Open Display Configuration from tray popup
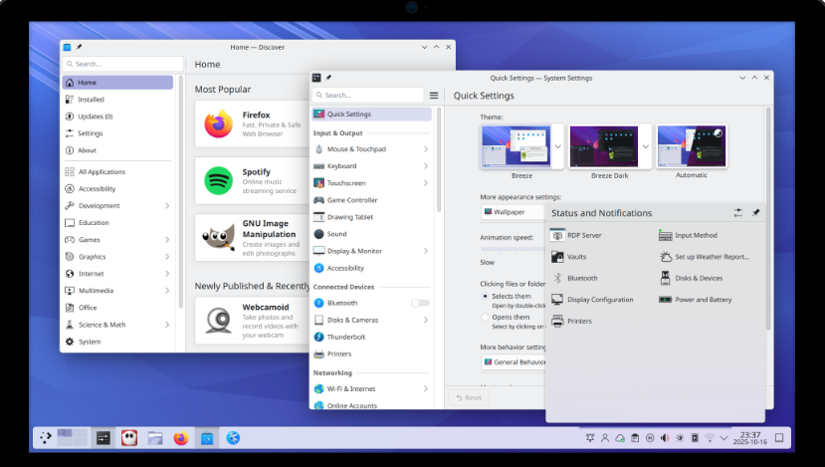Viewport: 825px width, 467px height. (x=599, y=300)
